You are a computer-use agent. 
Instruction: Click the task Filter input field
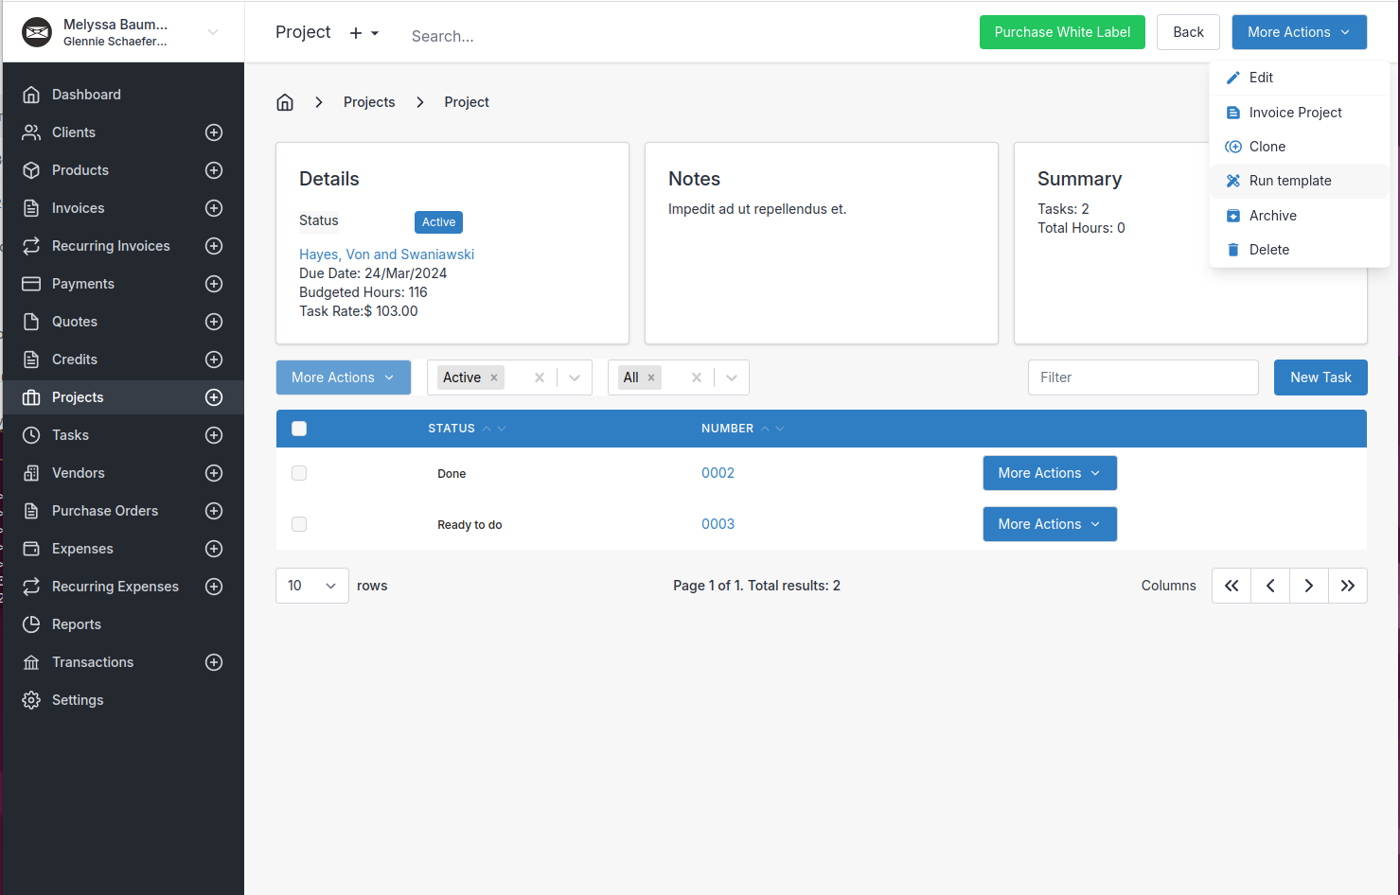pos(1143,377)
